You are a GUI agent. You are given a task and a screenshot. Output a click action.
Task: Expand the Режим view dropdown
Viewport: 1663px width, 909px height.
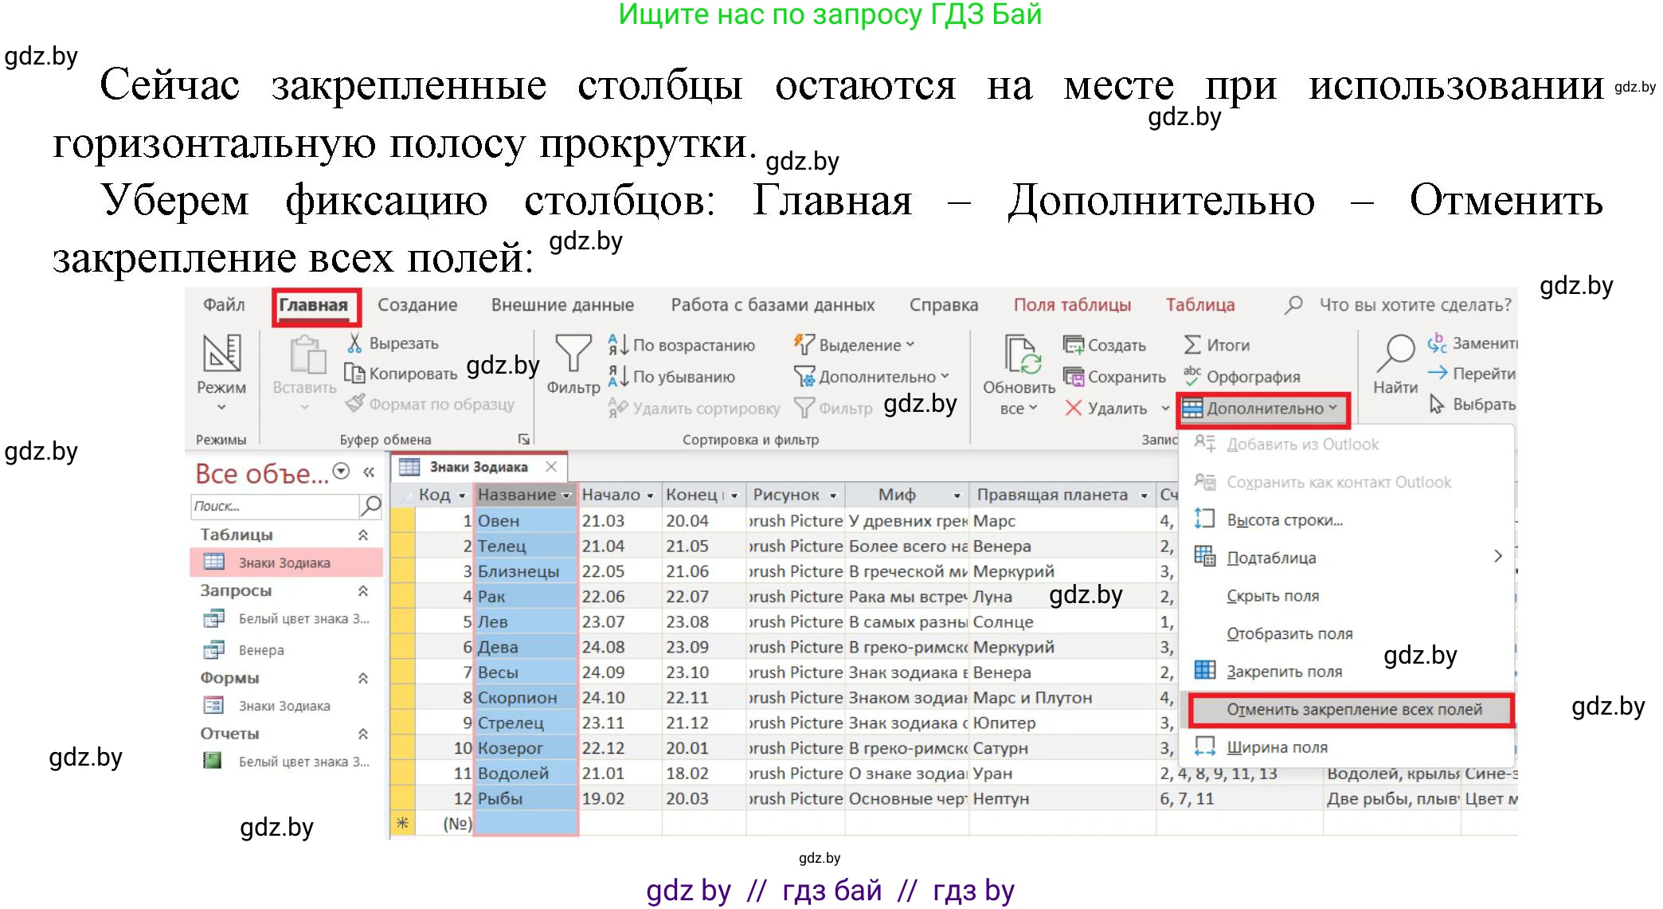[x=221, y=405]
